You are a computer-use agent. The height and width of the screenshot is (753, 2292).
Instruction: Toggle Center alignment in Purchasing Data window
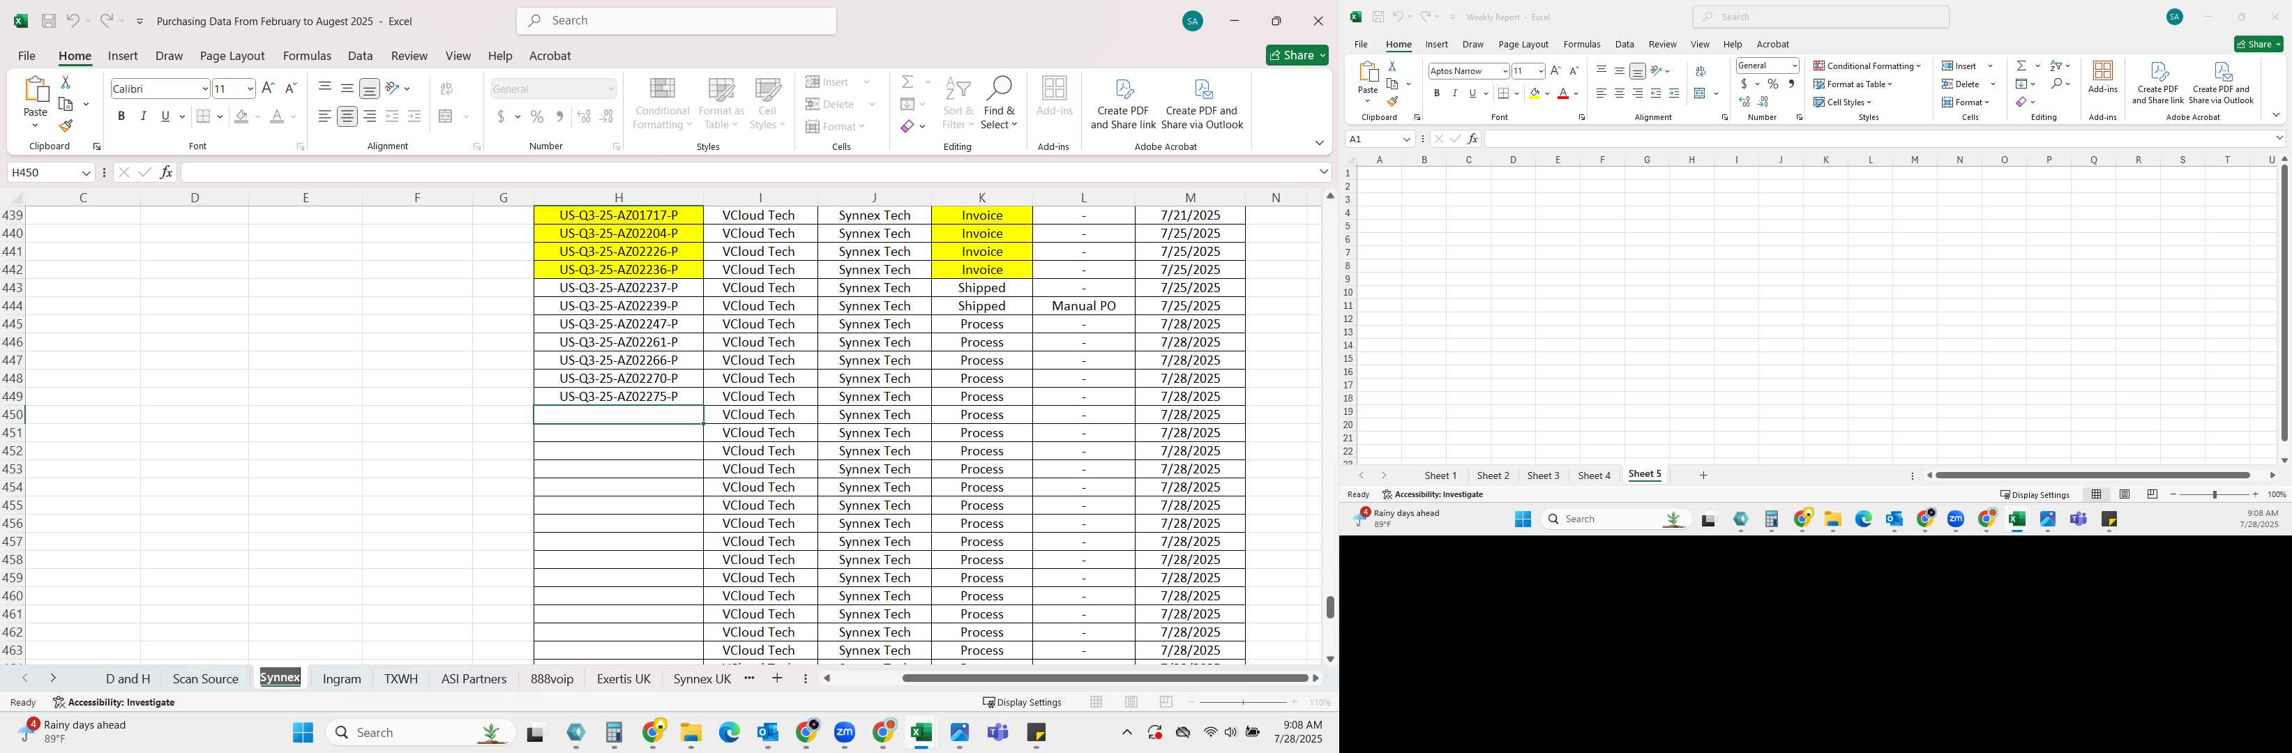[x=347, y=116]
